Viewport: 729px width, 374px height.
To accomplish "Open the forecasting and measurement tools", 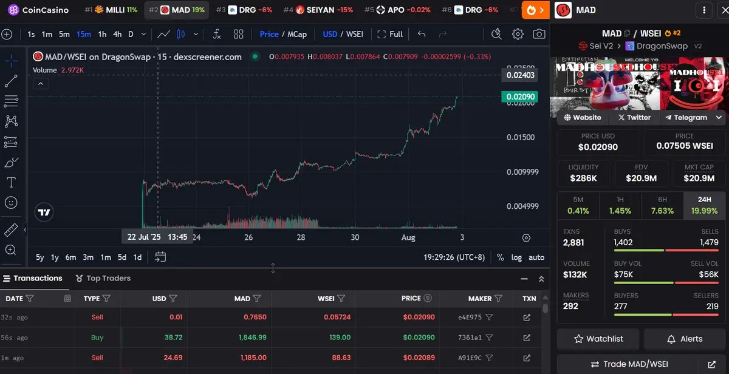I will click(11, 142).
